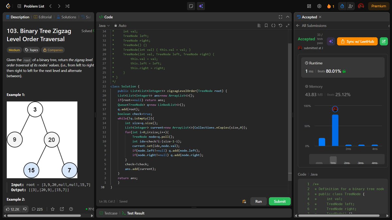The width and height of the screenshot is (392, 220).
Task: Toggle the Auto lock setting
Action: coord(120,25)
